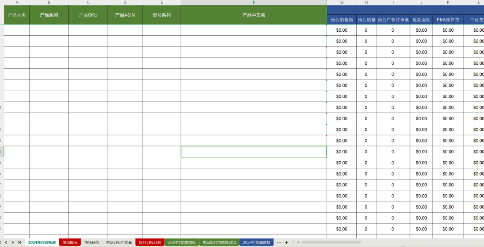Click the 预估销量 header cell
Screen dimensions: 484x247
click(x=367, y=20)
